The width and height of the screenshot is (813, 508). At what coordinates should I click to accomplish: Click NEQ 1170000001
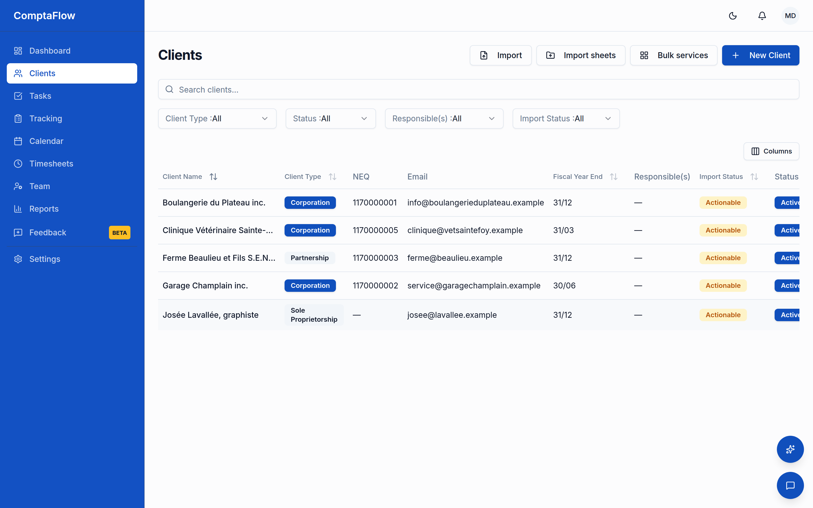click(x=375, y=203)
